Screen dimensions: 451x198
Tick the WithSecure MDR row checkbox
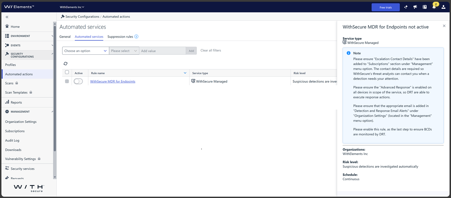tap(67, 81)
